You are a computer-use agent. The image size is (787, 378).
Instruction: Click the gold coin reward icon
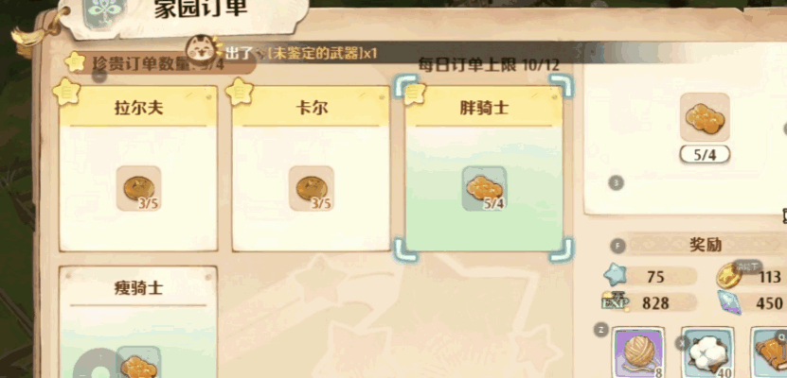(729, 275)
